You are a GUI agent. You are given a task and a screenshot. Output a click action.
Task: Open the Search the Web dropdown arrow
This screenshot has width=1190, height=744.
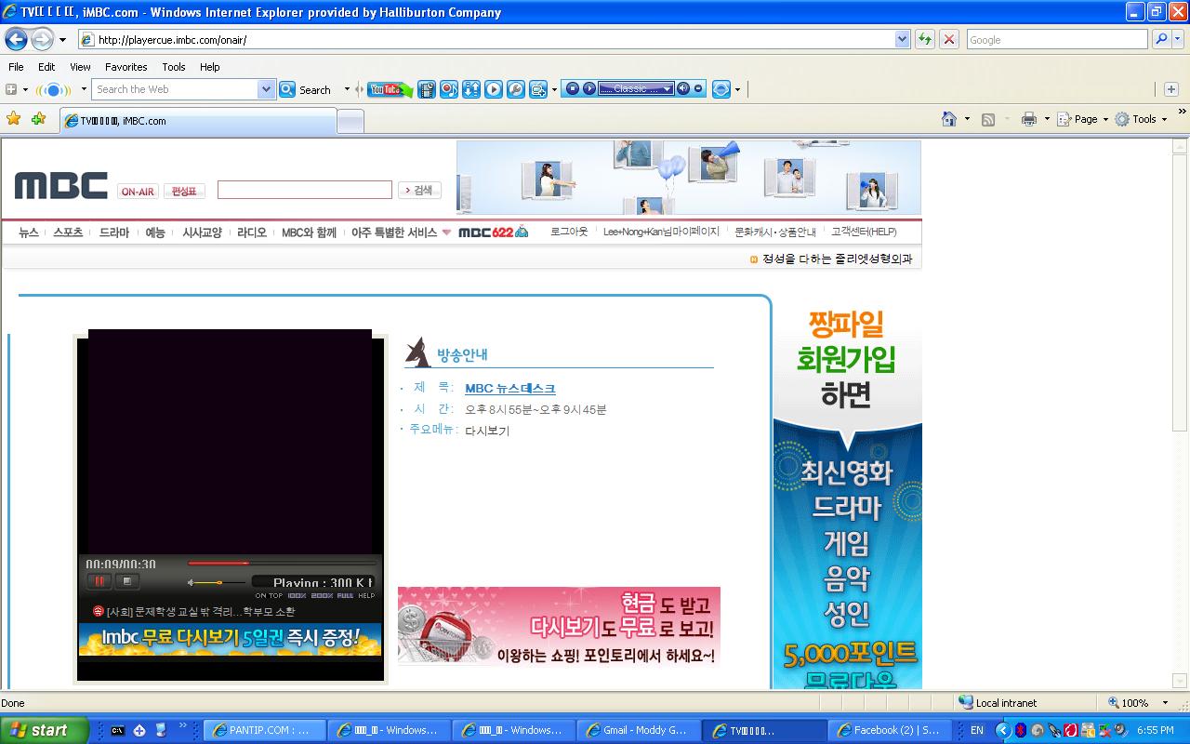click(266, 89)
